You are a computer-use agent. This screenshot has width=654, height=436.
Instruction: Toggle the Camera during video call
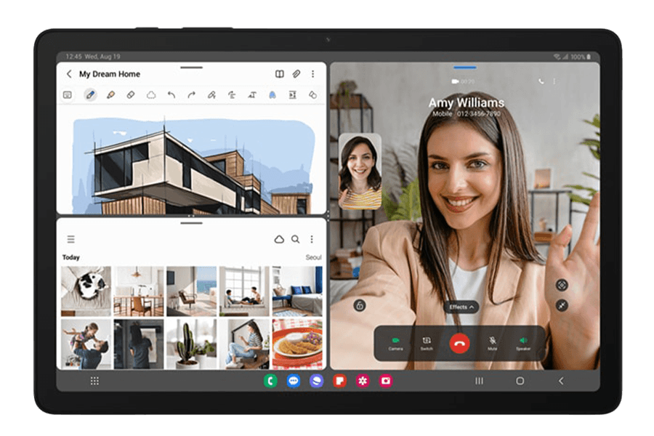coord(395,342)
